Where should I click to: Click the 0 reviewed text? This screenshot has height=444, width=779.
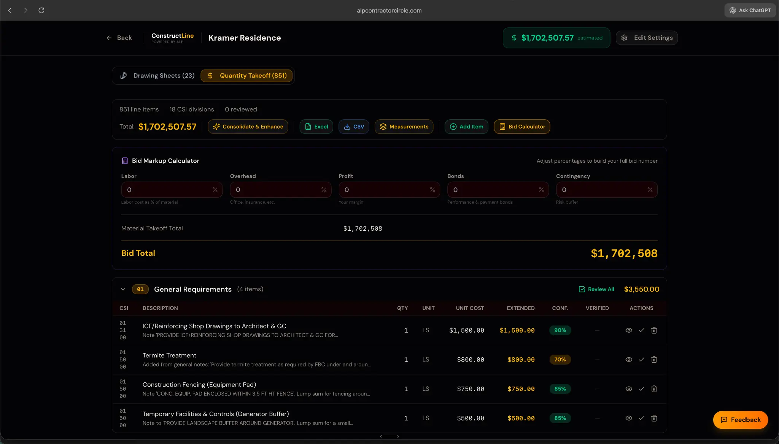coord(241,109)
